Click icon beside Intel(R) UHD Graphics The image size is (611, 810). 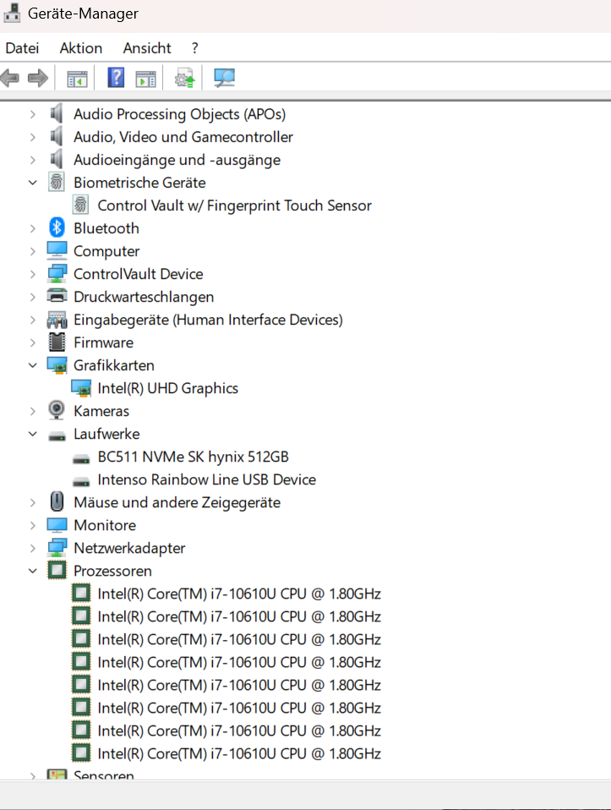click(x=81, y=388)
